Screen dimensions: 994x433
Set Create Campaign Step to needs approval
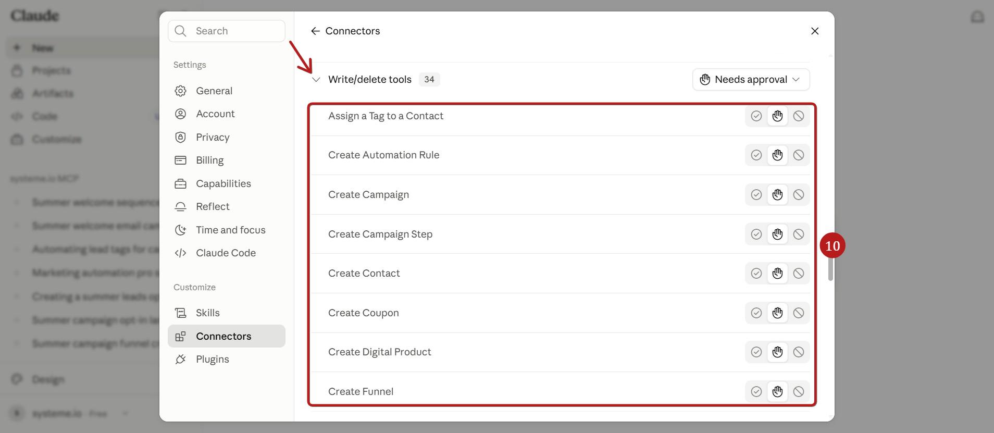tap(777, 234)
